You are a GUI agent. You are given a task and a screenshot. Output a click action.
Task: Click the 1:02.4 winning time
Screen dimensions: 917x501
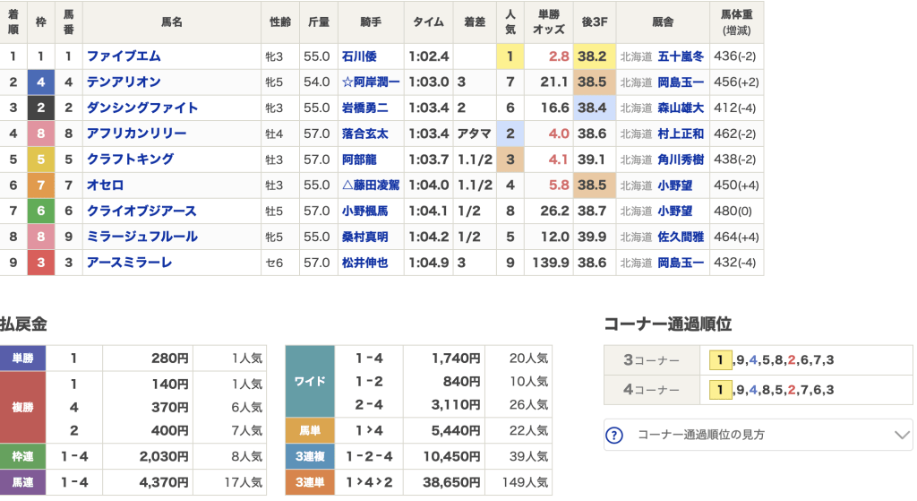tap(429, 56)
